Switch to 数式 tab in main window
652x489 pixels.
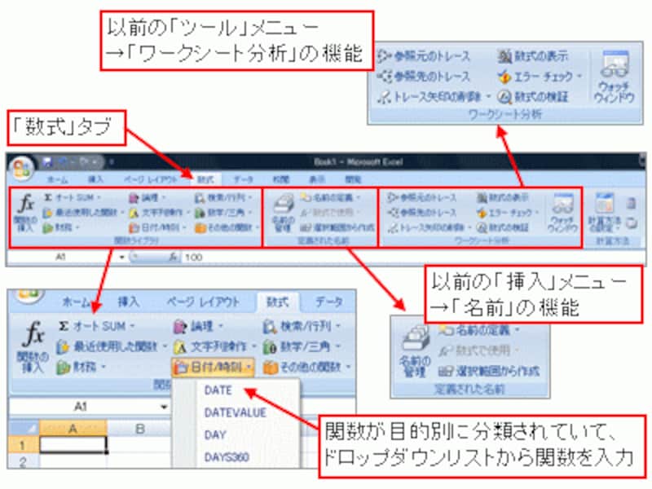pyautogui.click(x=206, y=179)
